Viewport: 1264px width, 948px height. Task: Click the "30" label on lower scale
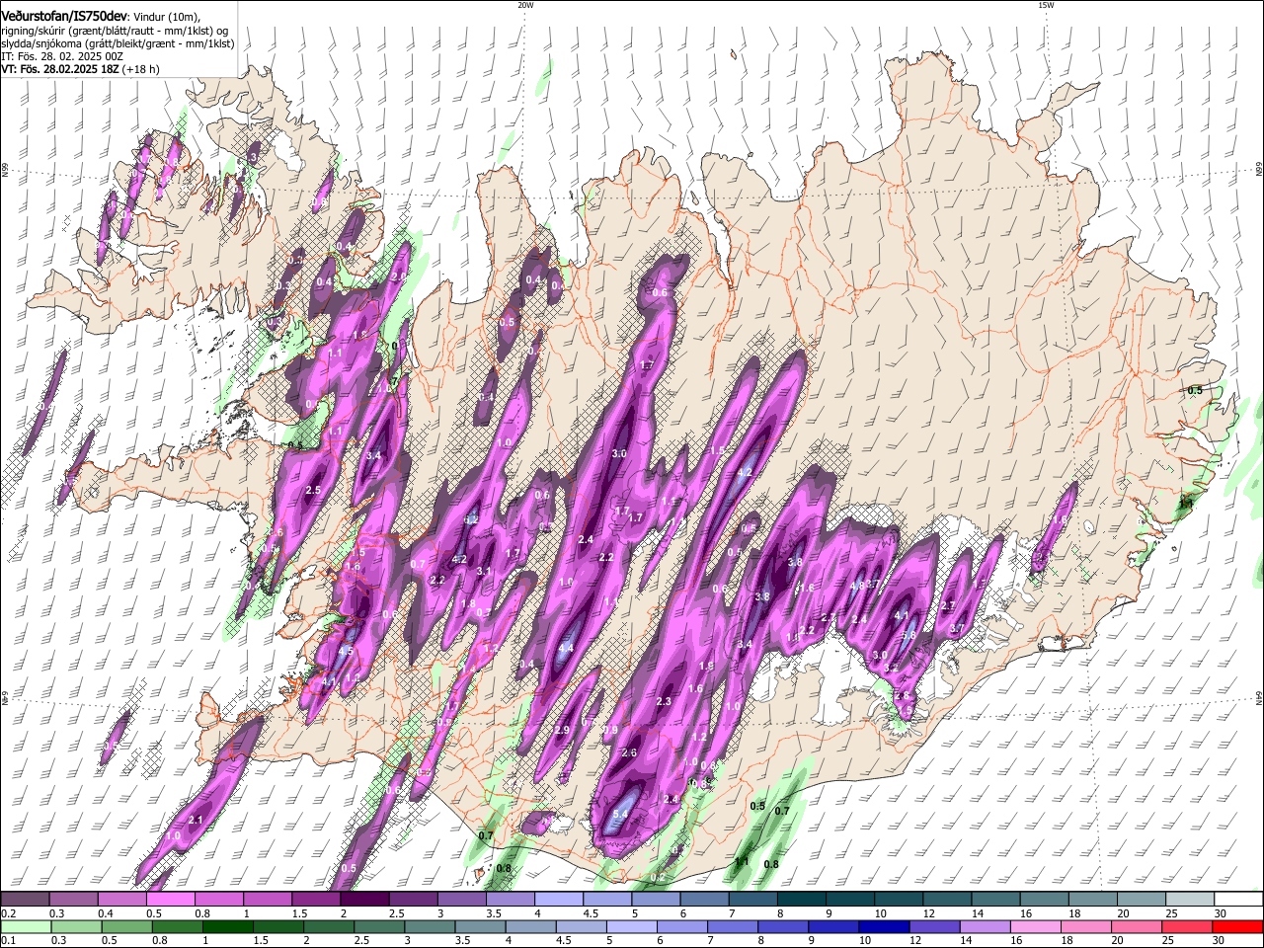(x=1220, y=941)
